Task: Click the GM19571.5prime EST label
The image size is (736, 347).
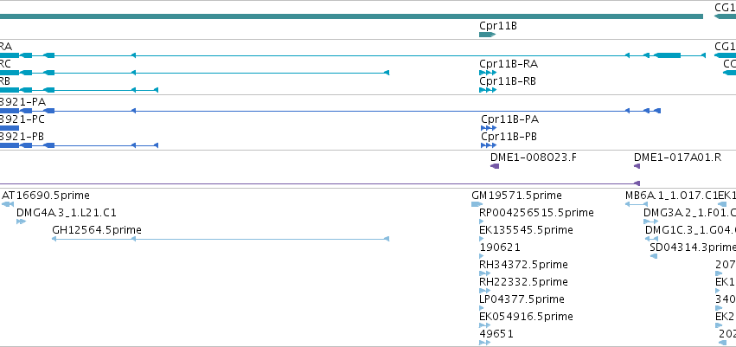Action: (517, 196)
